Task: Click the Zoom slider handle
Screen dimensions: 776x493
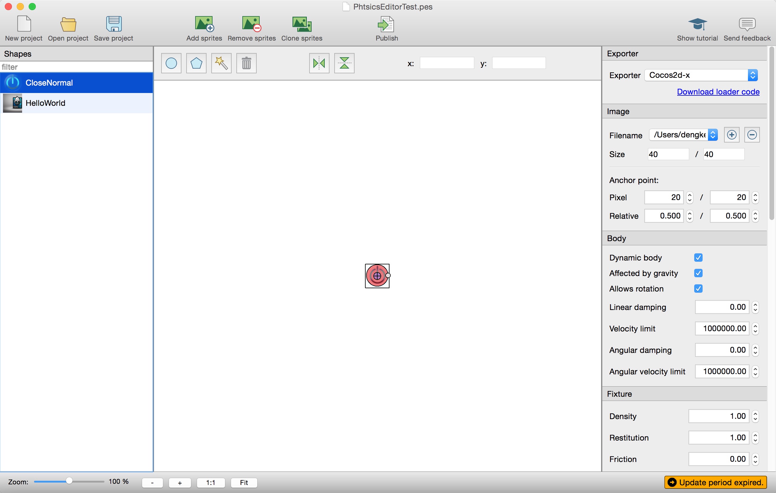Action: pyautogui.click(x=69, y=481)
